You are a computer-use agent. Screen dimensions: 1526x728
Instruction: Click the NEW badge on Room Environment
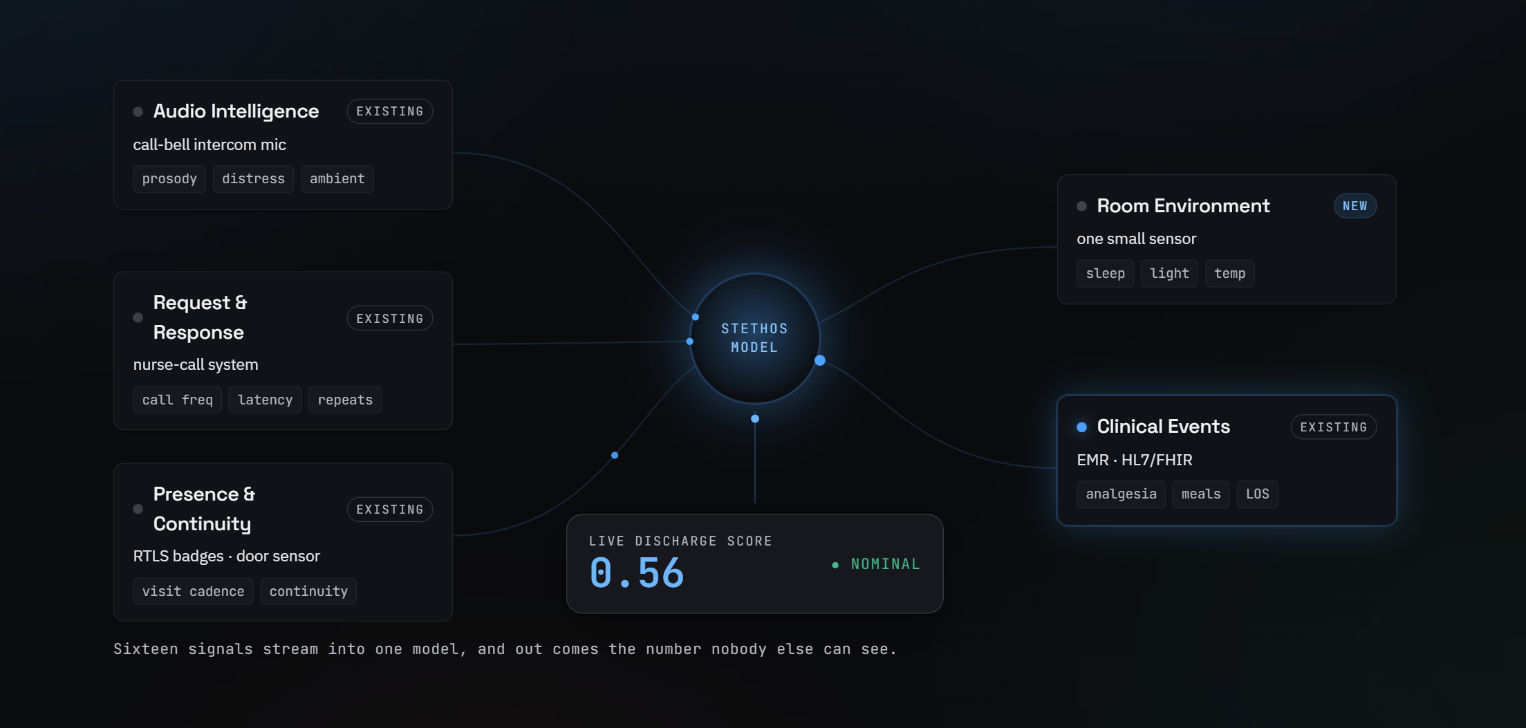(1355, 206)
